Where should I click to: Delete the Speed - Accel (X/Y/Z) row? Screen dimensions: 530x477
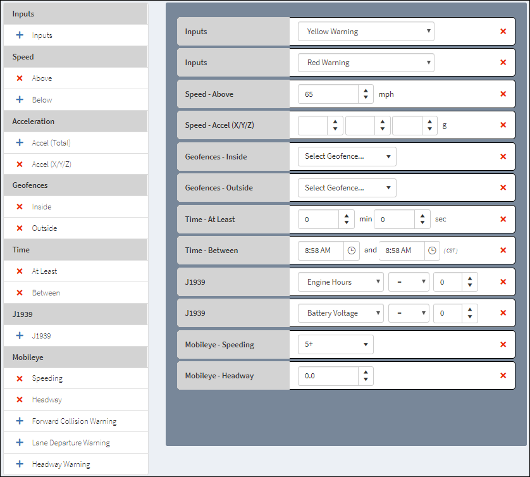click(503, 125)
